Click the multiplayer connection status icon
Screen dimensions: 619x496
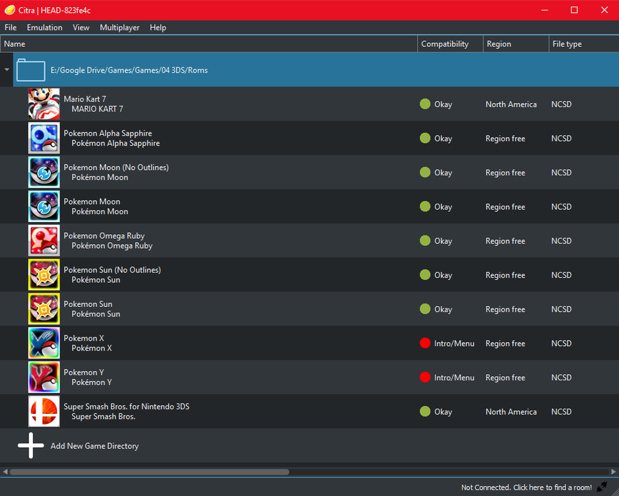pyautogui.click(x=602, y=487)
